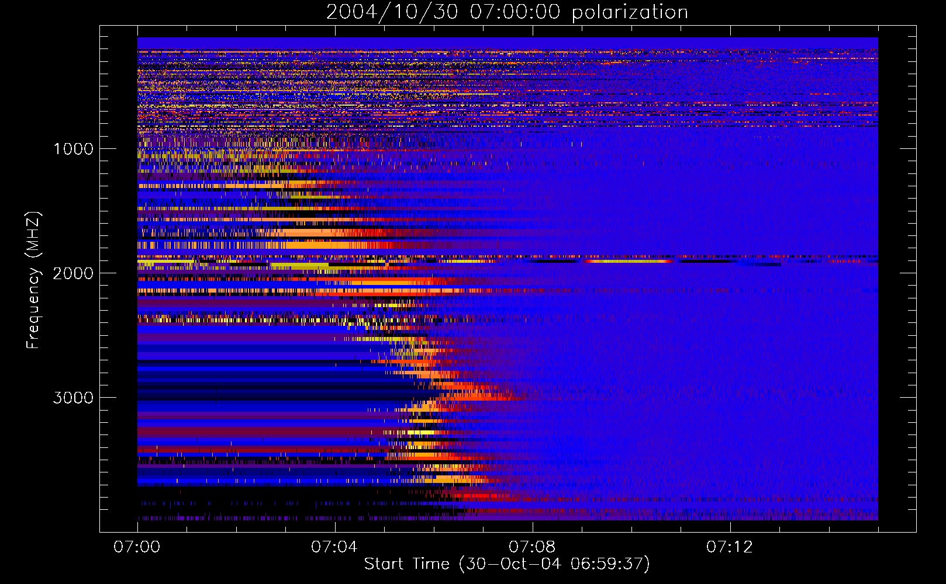Click the 07:12 time tick label
The height and width of the screenshot is (584, 946).
click(x=730, y=547)
